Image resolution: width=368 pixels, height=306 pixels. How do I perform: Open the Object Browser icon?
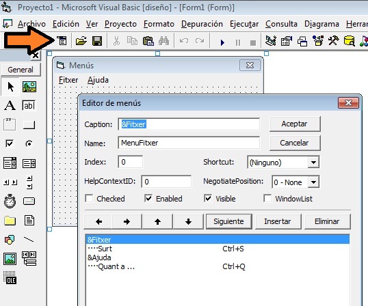[318, 41]
